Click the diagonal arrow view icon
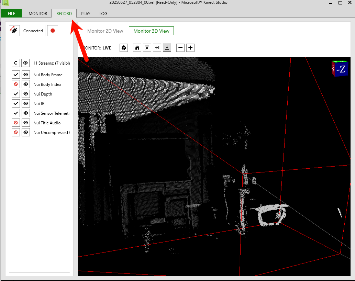The width and height of the screenshot is (355, 281). 147,48
